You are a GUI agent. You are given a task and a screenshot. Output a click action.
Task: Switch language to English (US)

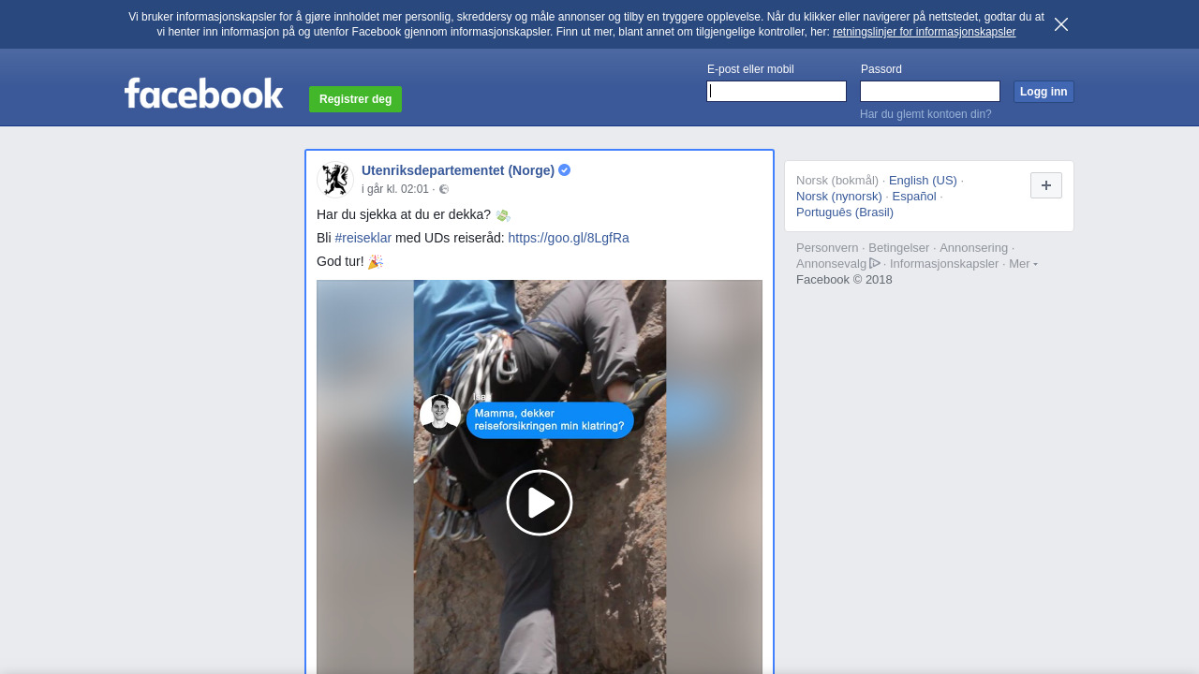click(x=923, y=181)
